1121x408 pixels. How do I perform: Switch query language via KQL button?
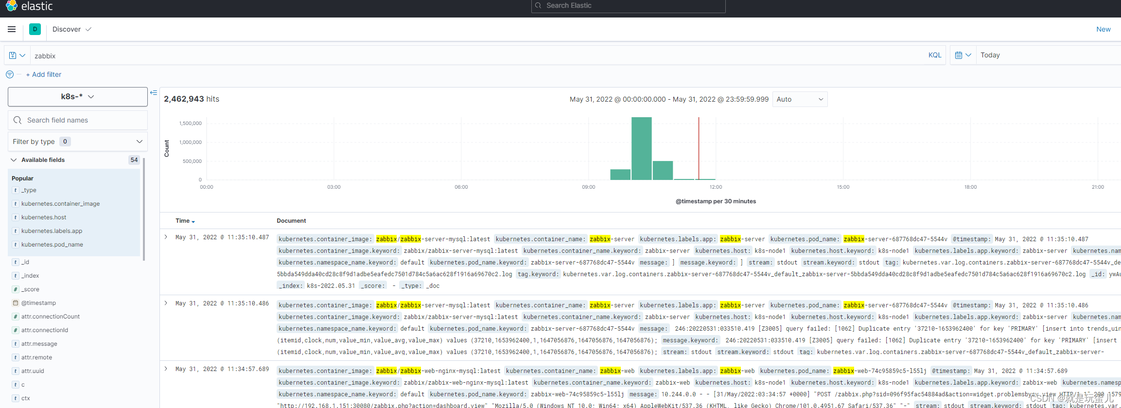(934, 55)
